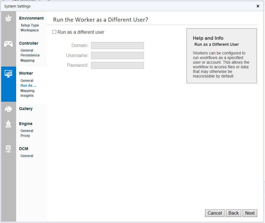The width and height of the screenshot is (265, 223).
Task: Click inside the Domain input field
Action: 117,46
